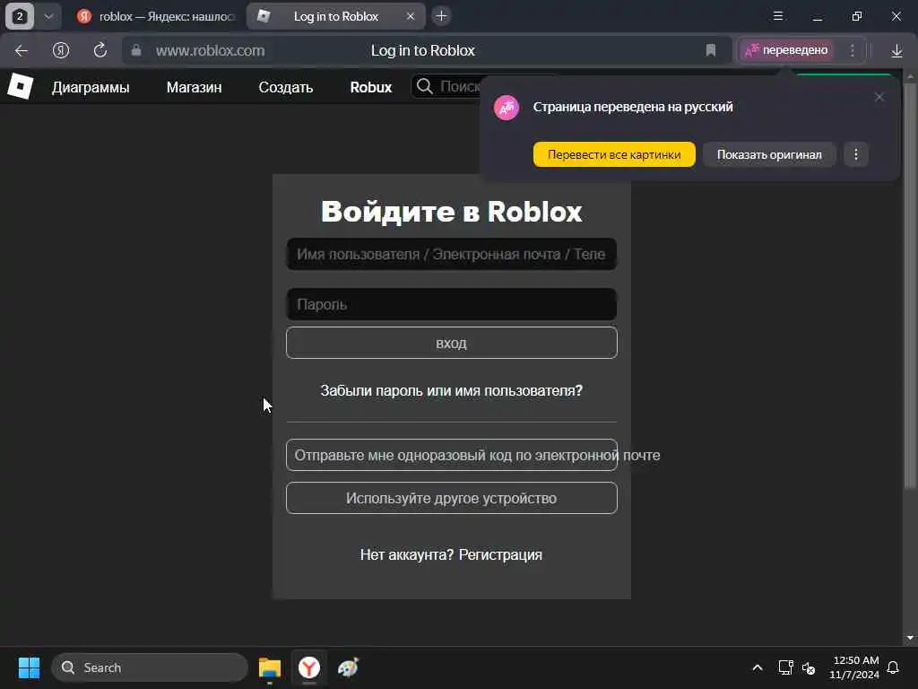Viewport: 918px width, 689px height.
Task: Close the 'Log in to Roblox' tab
Action: [411, 16]
